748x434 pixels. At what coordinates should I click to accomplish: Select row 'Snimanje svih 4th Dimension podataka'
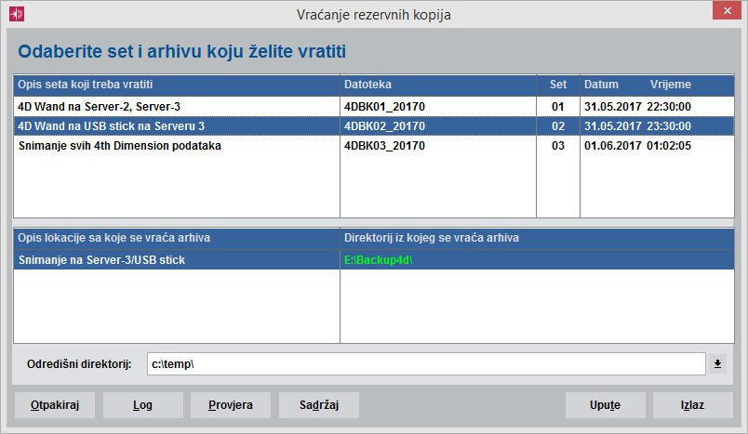[373, 145]
